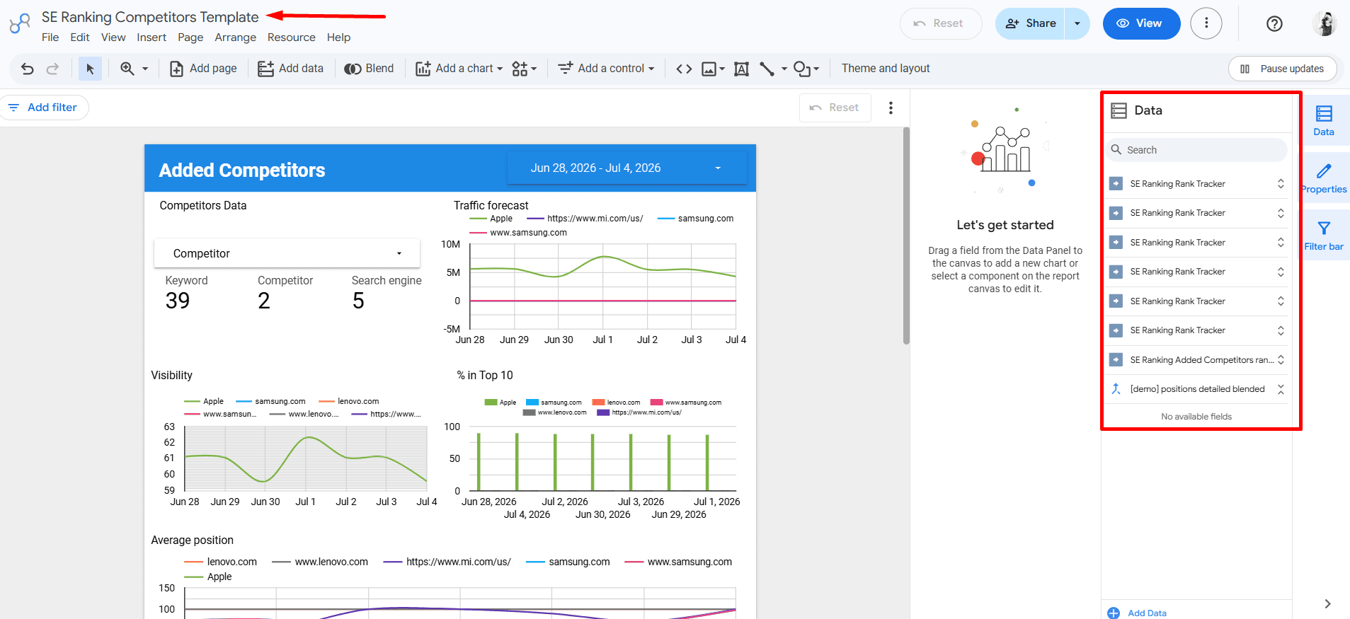Screen dimensions: 1350x619
Task: Open the zoom level dropdown arrow
Action: click(x=145, y=69)
